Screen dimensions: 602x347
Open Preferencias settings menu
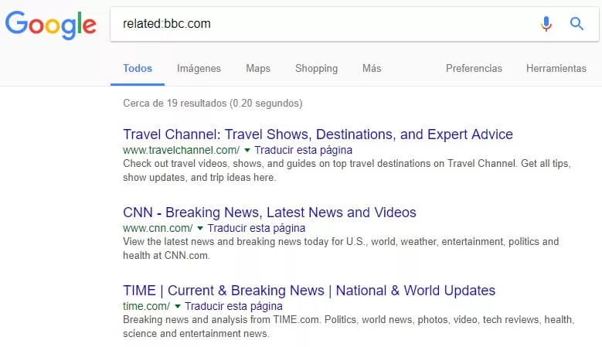[x=474, y=68]
